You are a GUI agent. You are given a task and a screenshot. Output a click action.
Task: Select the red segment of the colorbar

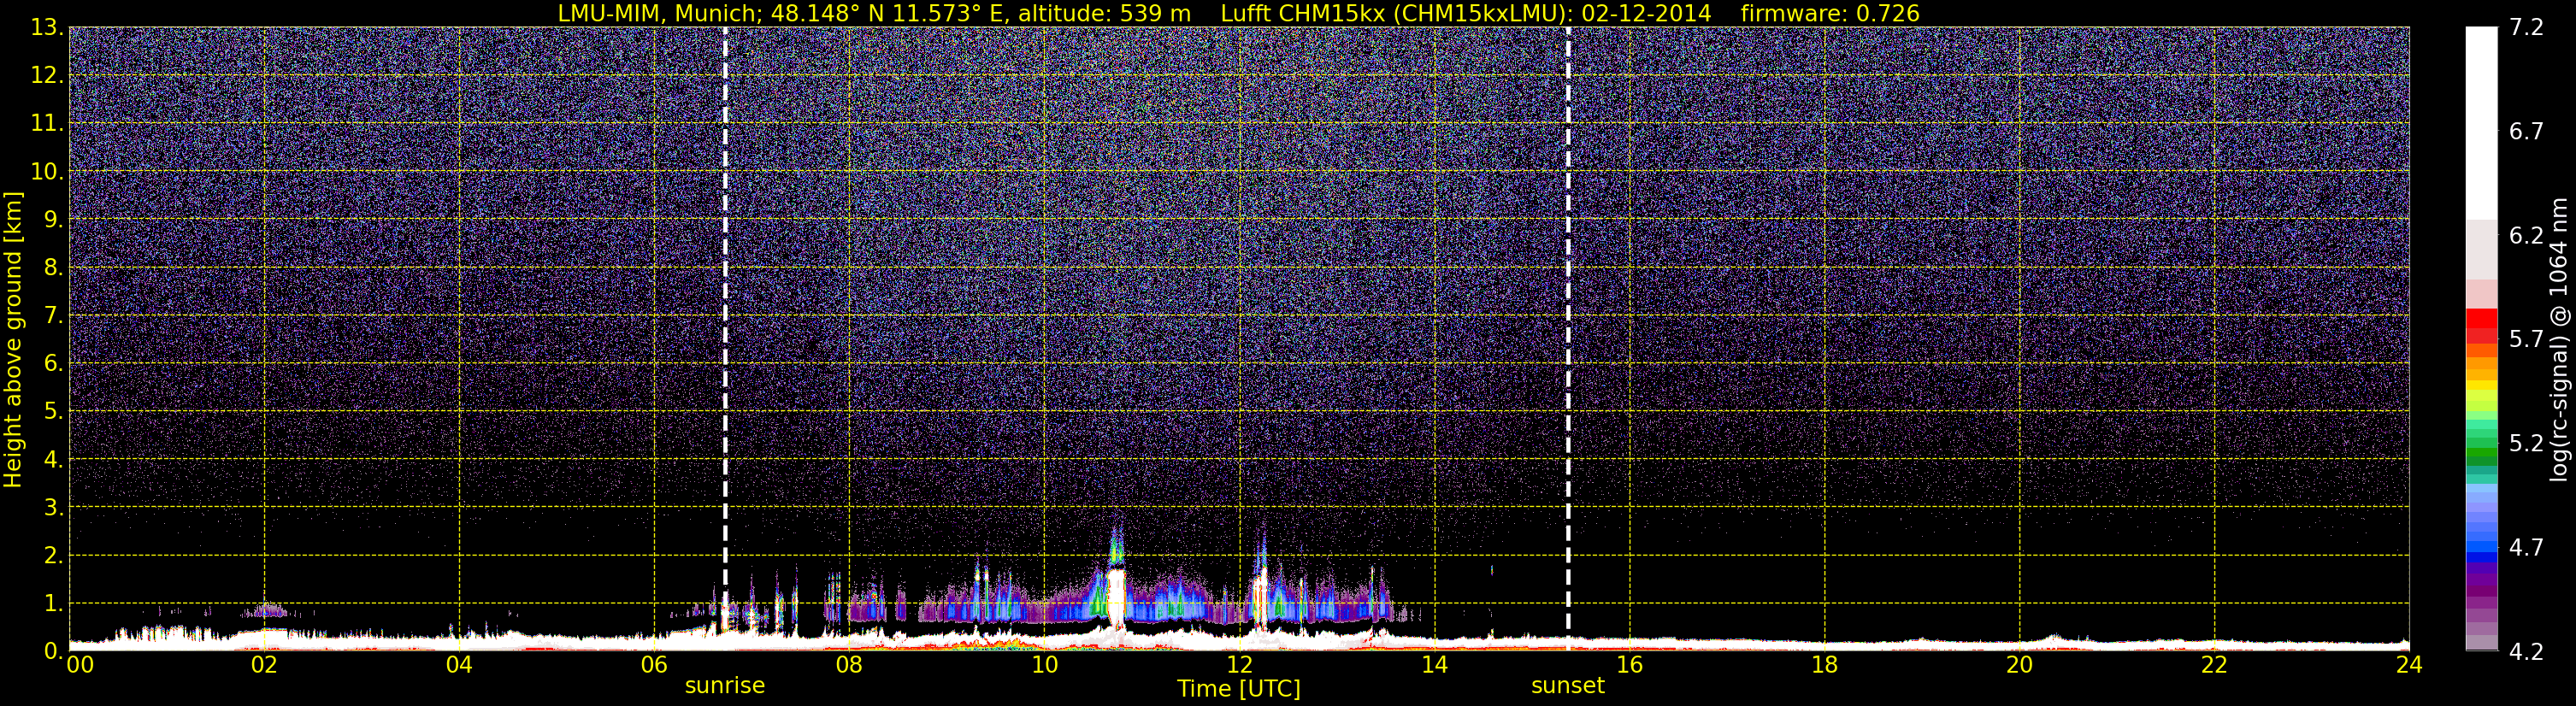[x=2481, y=319]
